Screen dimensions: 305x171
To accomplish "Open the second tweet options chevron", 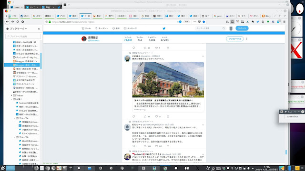I will coord(203,125).
